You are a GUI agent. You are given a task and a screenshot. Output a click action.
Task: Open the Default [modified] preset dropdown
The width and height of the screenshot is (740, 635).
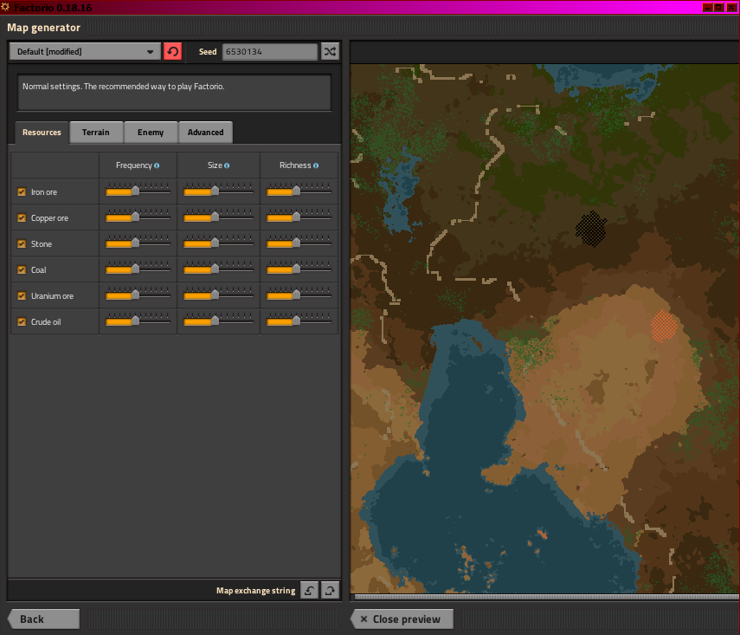(x=85, y=52)
